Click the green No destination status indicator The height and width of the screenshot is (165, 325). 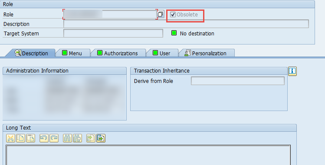pos(174,33)
